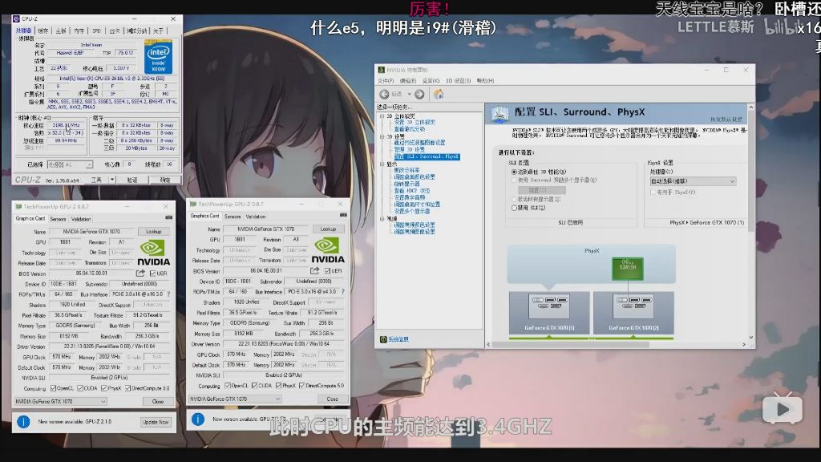821x462 pixels.
Task: Click Lookup button in left GPU-Z window
Action: click(153, 232)
